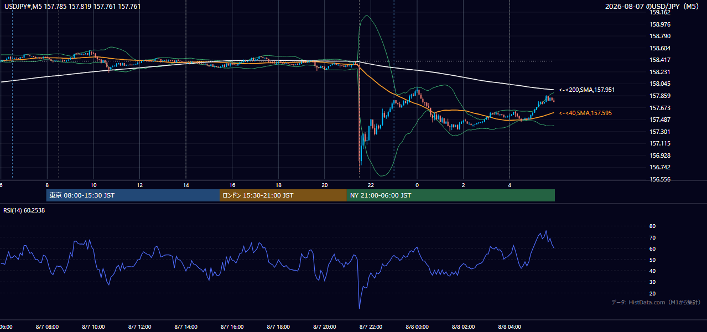The width and height of the screenshot is (707, 332).
Task: Click the RSI scale value 80
Action: point(652,226)
